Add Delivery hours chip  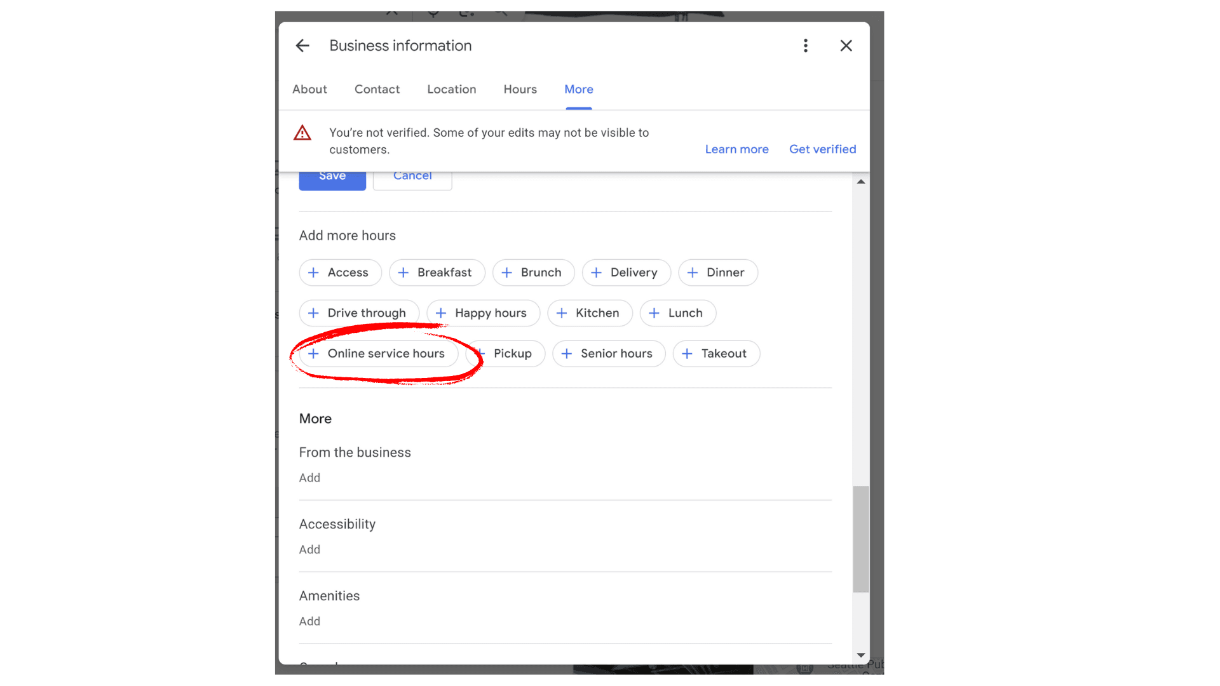626,272
